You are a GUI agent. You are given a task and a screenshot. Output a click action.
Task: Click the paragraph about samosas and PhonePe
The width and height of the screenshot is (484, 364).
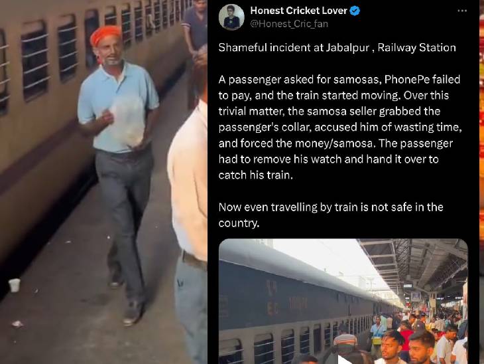340,127
